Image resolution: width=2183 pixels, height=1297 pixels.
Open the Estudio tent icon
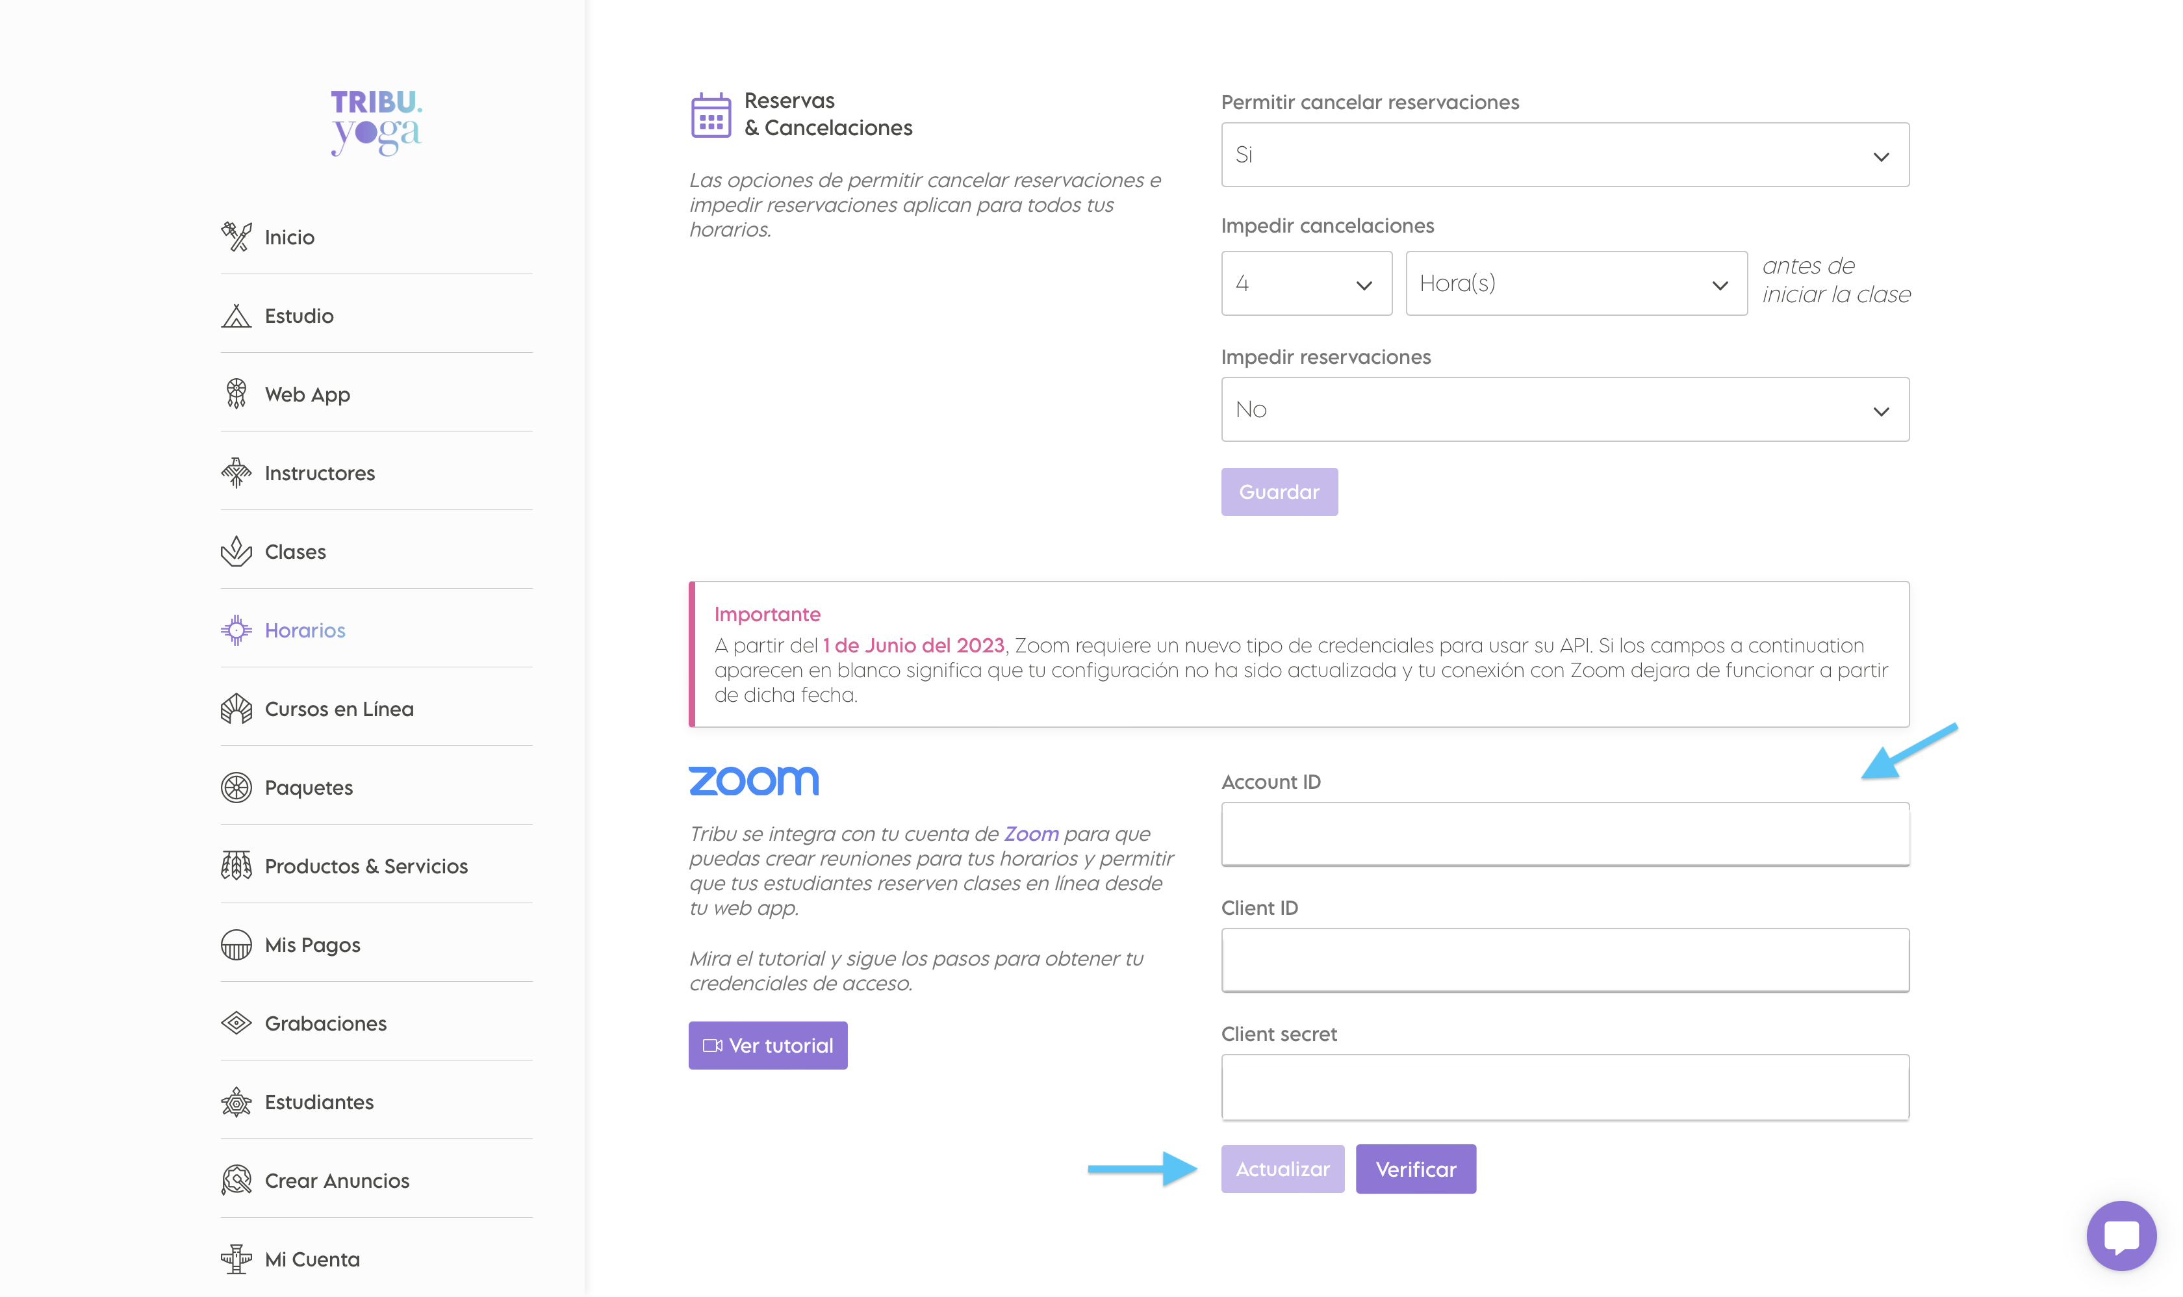236,316
